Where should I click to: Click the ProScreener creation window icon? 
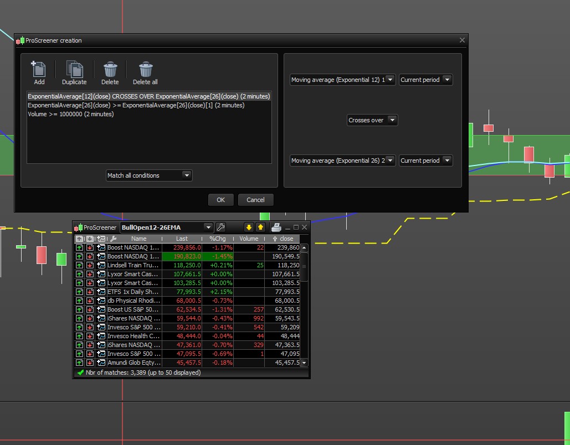coord(20,40)
